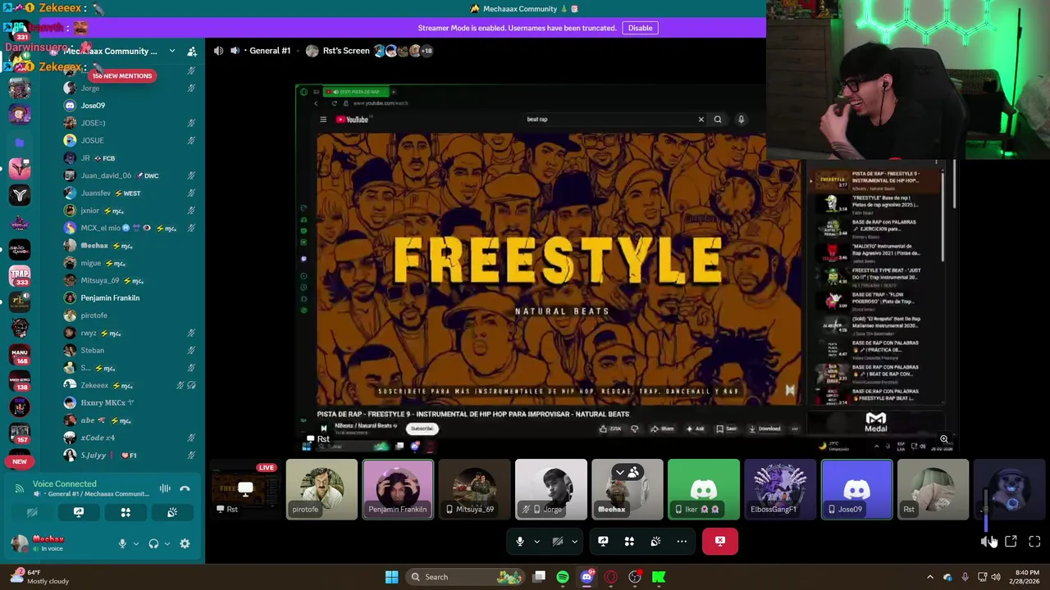Image resolution: width=1050 pixels, height=590 pixels.
Task: Open User Settings gear icon
Action: click(x=185, y=543)
